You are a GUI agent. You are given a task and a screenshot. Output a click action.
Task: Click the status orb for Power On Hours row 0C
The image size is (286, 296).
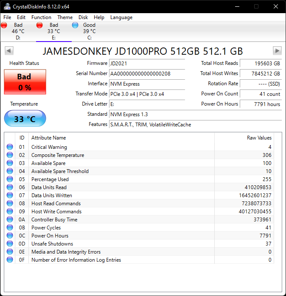tap(10, 236)
